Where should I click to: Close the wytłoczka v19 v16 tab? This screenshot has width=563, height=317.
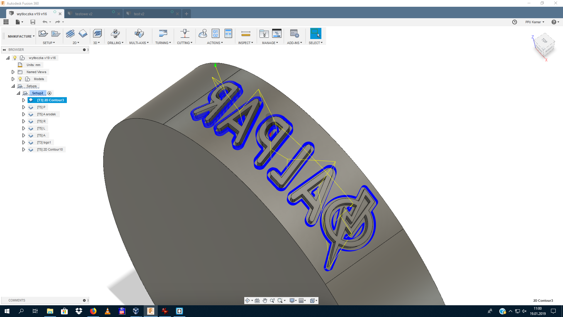pos(60,14)
